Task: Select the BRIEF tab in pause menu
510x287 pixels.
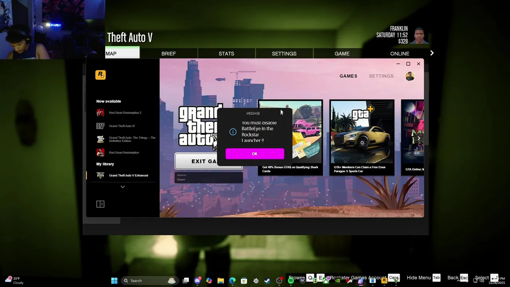Action: tap(169, 53)
